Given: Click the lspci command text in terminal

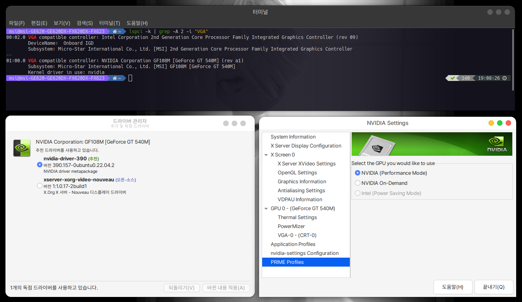Looking at the screenshot, I should point(169,32).
